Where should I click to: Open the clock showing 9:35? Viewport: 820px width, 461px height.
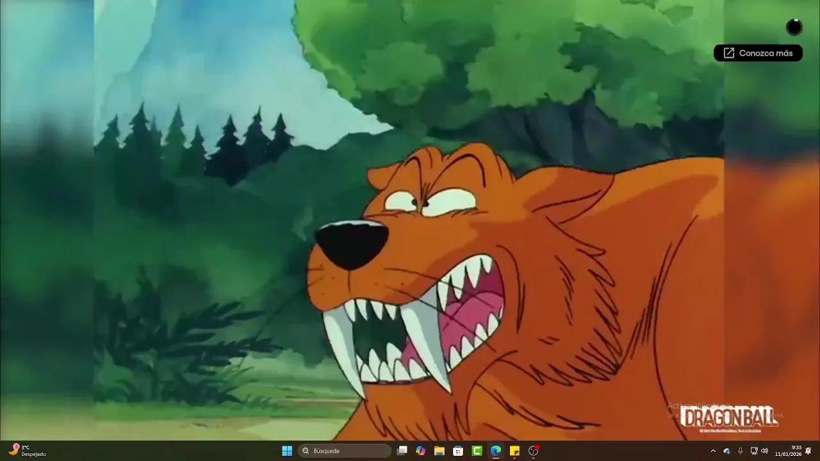click(788, 451)
